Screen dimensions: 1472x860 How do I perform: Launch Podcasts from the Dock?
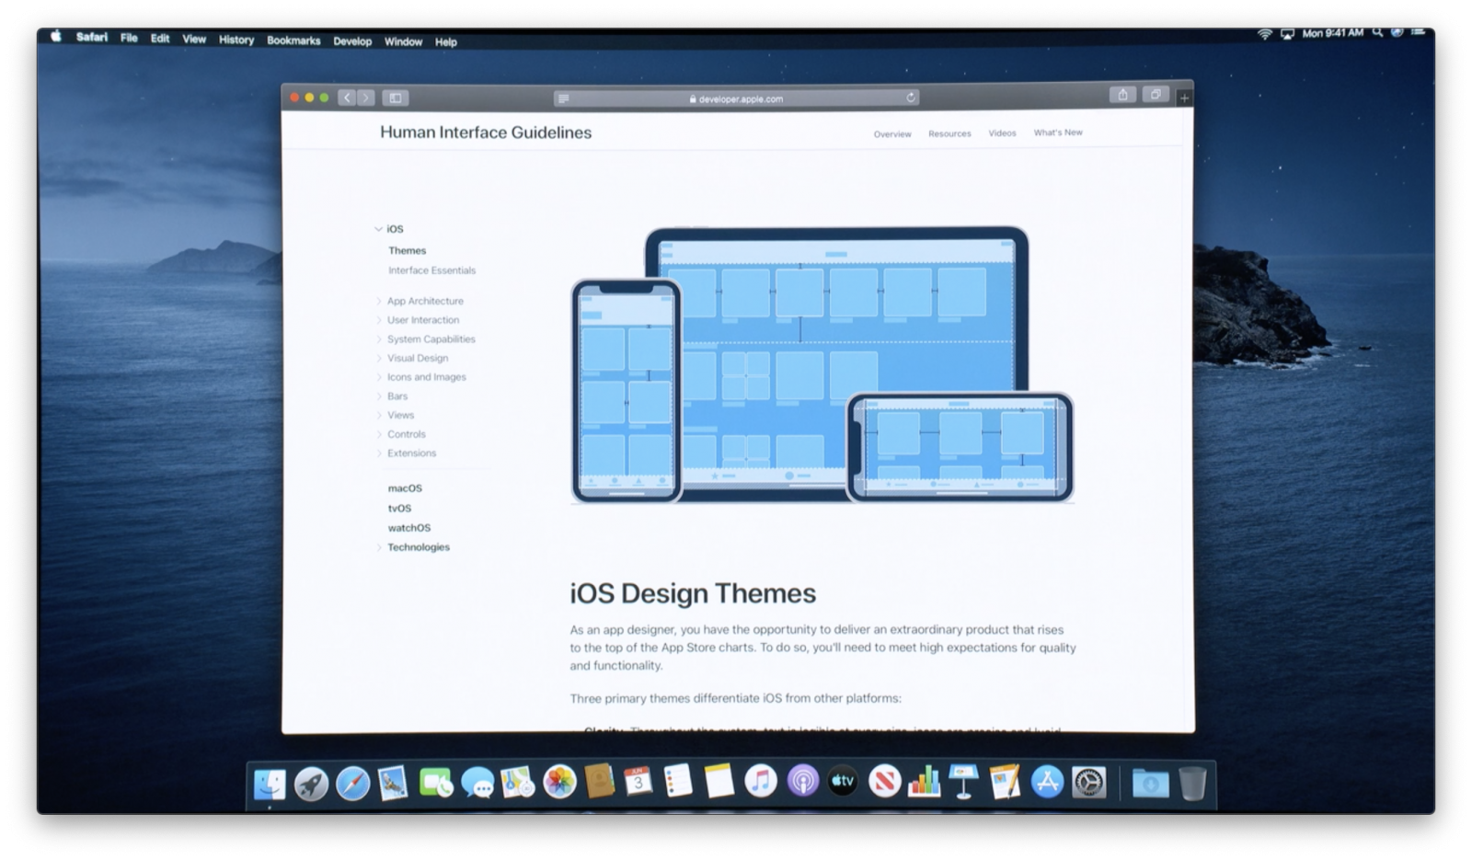tap(802, 783)
